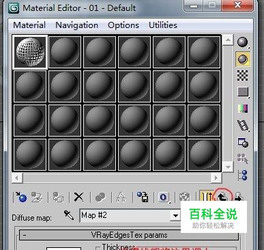Click Make Material Copy icon
Viewport: 264px width, 250px height.
click(x=100, y=197)
